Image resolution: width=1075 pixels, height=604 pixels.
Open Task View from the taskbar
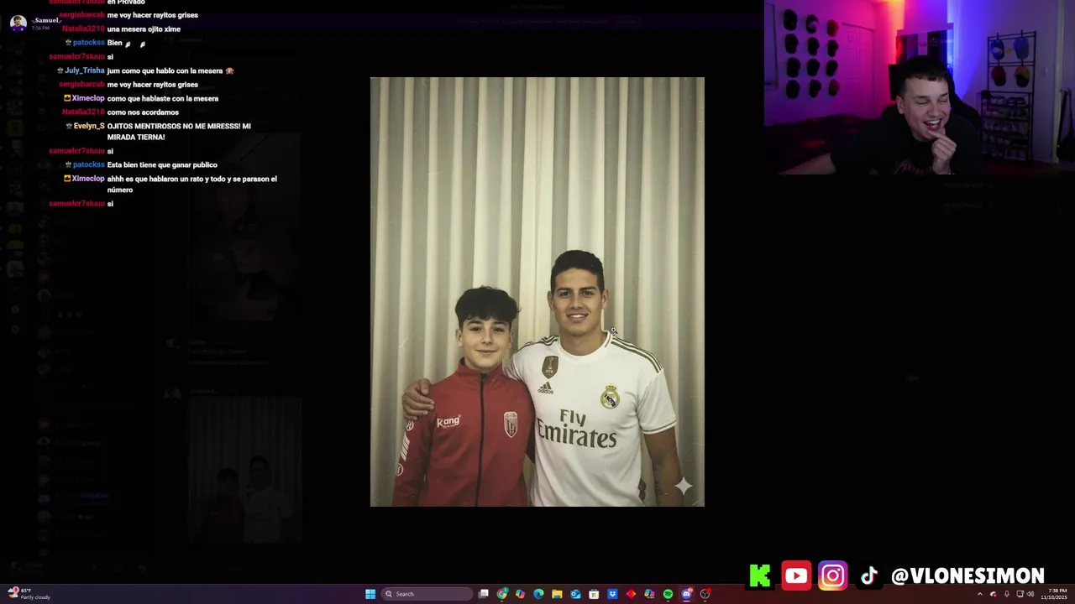click(x=483, y=594)
